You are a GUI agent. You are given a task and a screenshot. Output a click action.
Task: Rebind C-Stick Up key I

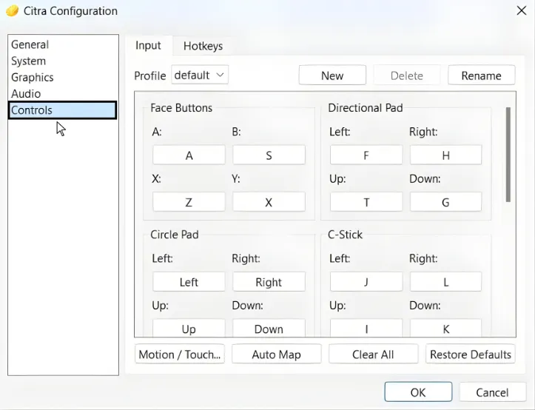[366, 328]
